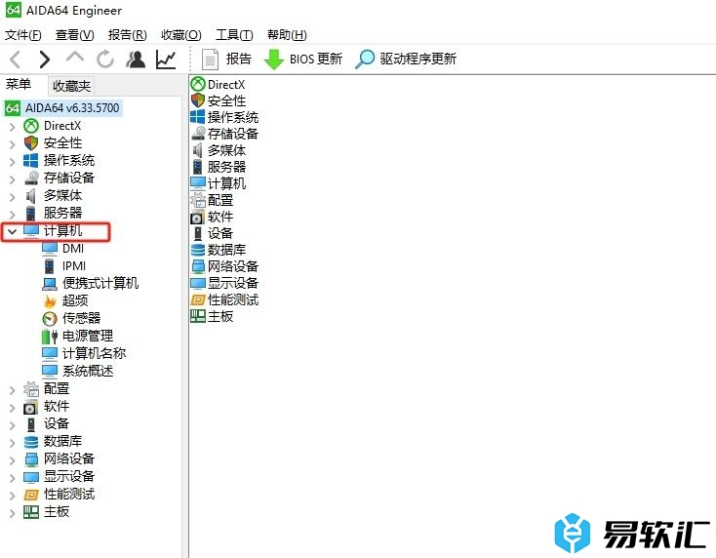
Task: Expand the 操作系统 tree node
Action: (13, 161)
